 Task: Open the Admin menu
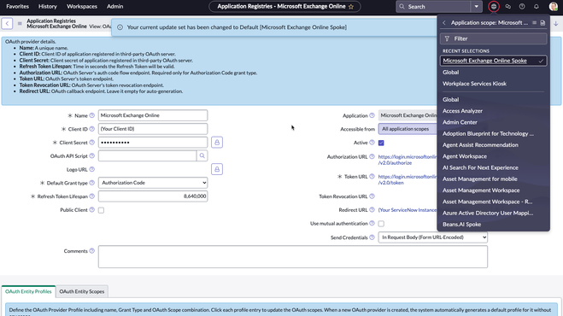114,7
